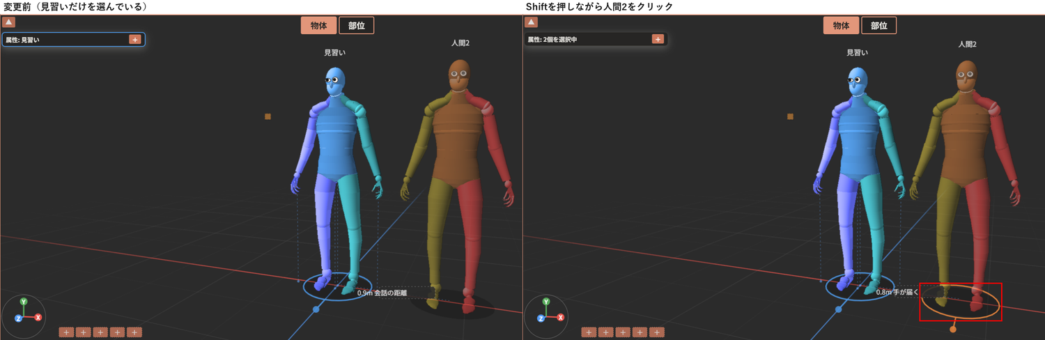Click the middle plus button in the right view's bottom row
1045x340 pixels.
coord(623,332)
